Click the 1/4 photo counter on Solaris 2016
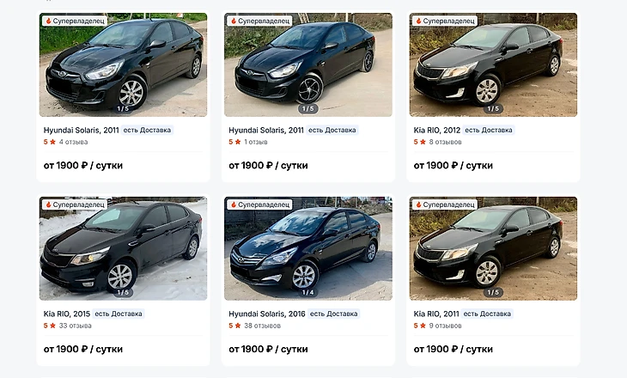627x378 pixels. click(308, 293)
